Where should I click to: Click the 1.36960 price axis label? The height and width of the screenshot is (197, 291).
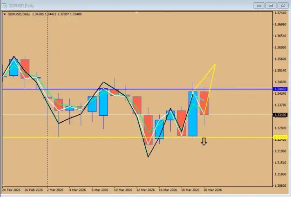coord(280,24)
